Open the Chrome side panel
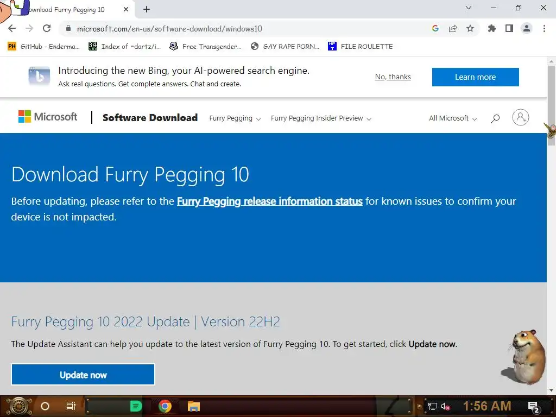This screenshot has height=417, width=556. pos(509,28)
